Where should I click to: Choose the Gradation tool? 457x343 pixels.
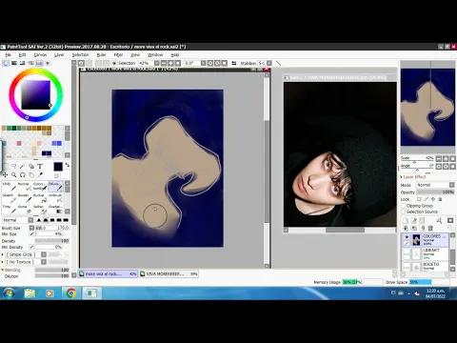pos(55,210)
